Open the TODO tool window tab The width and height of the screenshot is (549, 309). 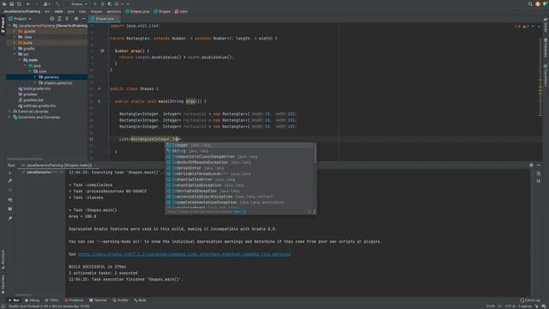(51, 300)
